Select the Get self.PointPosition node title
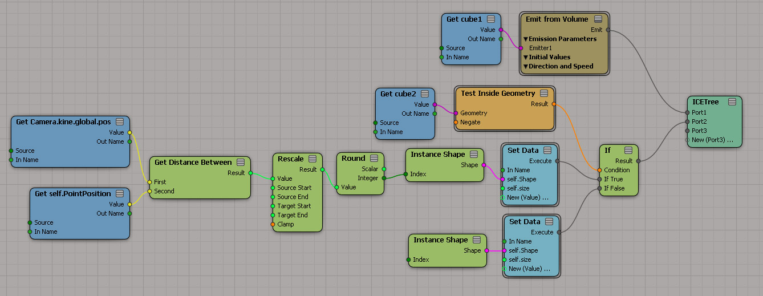 point(73,194)
